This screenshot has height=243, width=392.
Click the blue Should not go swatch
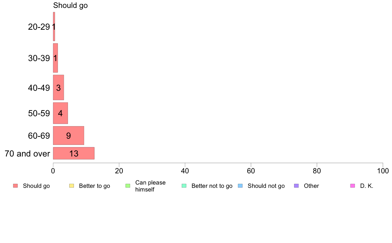[240, 186]
